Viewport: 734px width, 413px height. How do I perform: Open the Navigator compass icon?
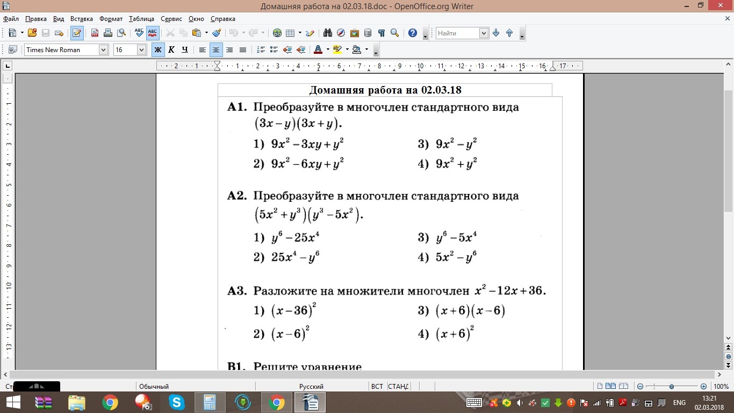(x=341, y=33)
